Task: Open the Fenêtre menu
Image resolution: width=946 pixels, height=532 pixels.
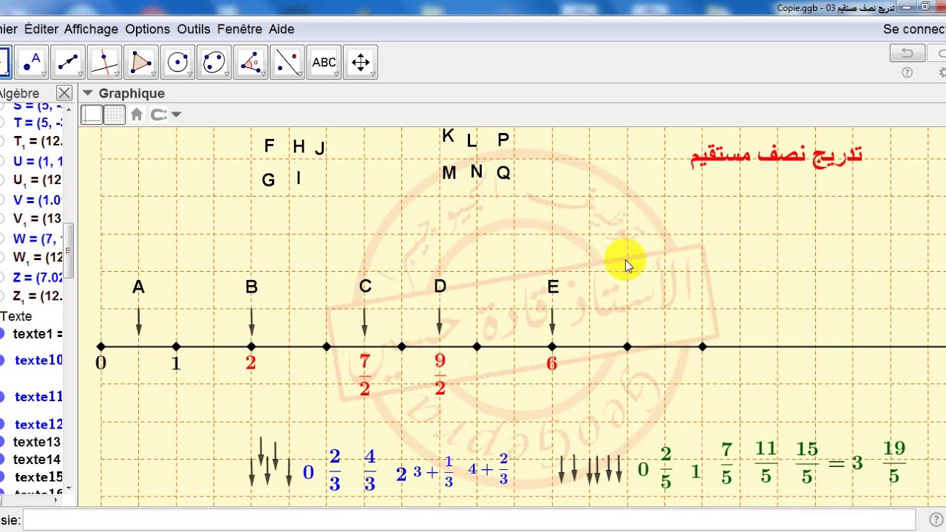Action: [x=239, y=29]
